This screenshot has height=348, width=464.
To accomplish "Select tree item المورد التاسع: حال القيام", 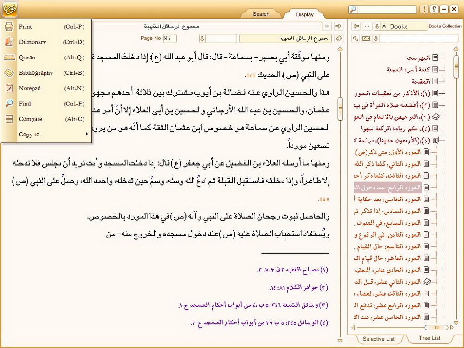I will click(x=388, y=246).
